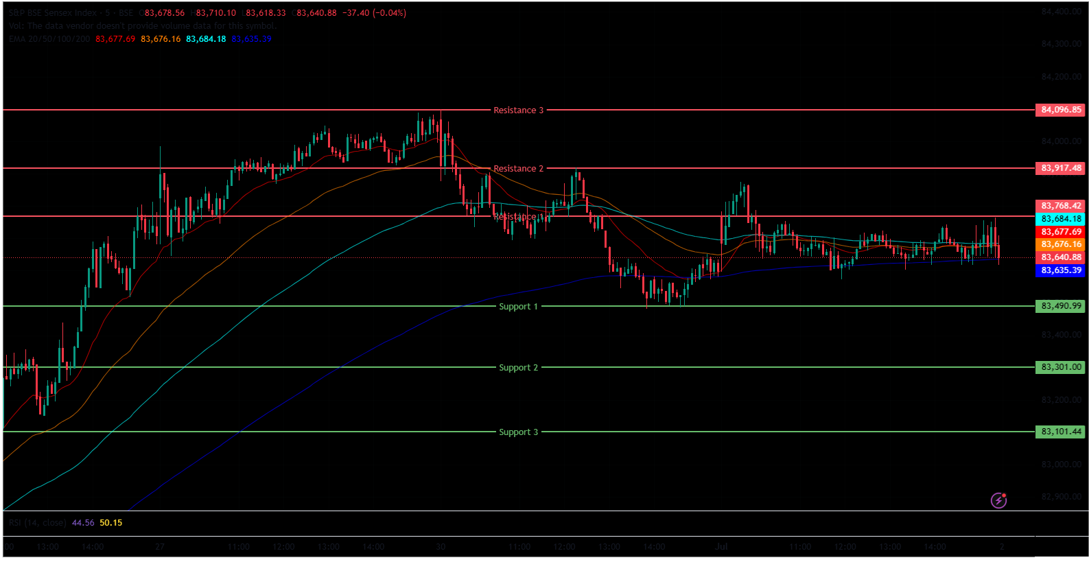This screenshot has width=1089, height=562.
Task: Select the Support 1 line label
Action: [x=519, y=307]
